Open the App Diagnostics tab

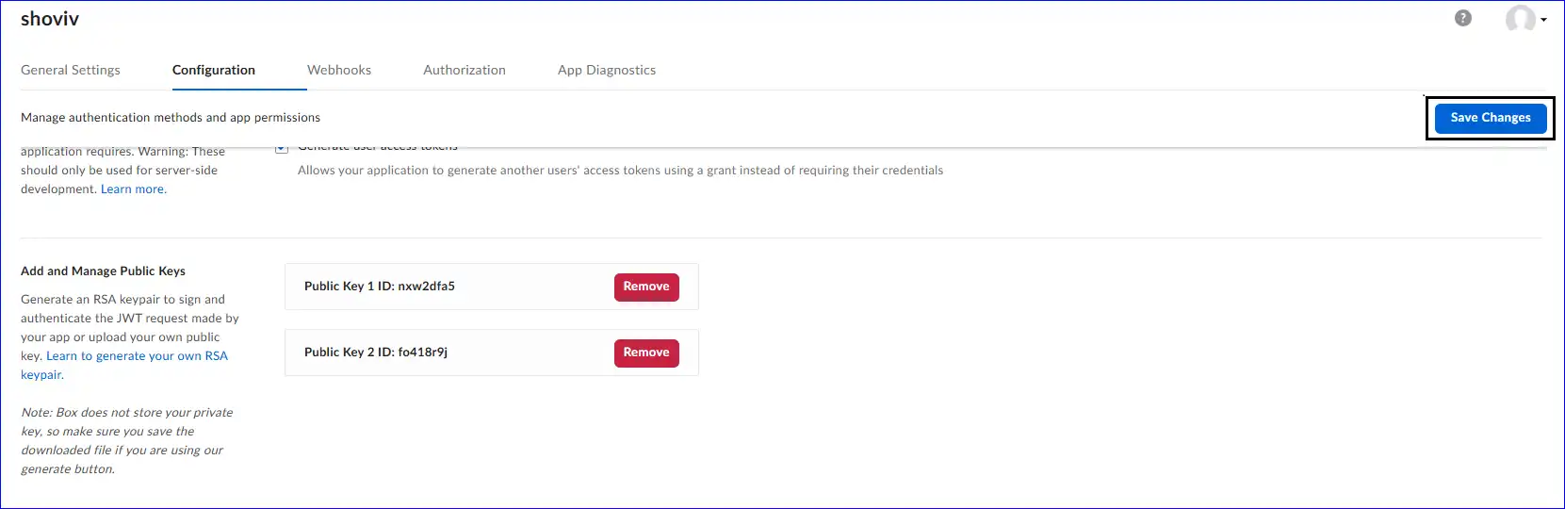(x=607, y=70)
